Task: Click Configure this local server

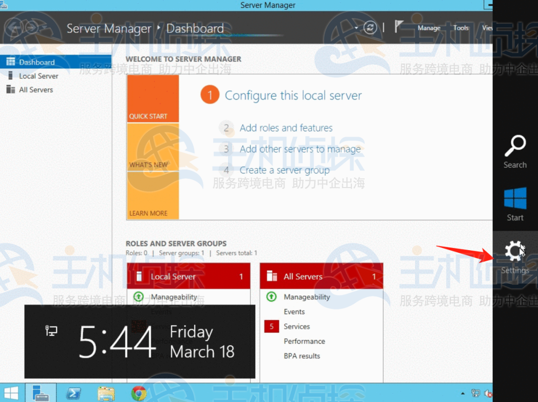Action: coord(293,96)
